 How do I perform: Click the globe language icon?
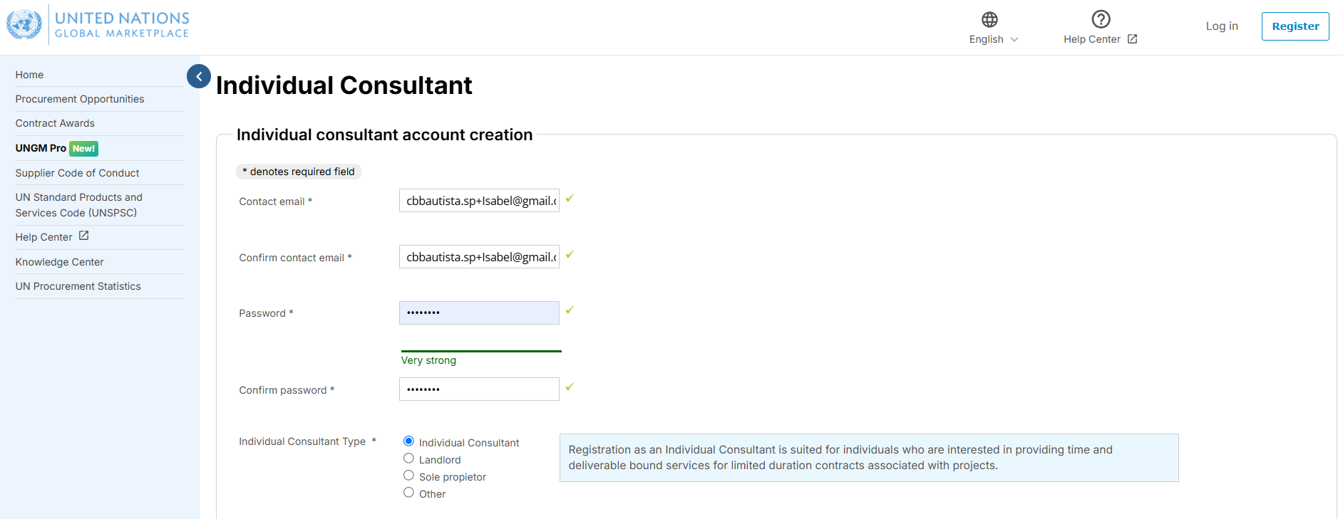(989, 19)
